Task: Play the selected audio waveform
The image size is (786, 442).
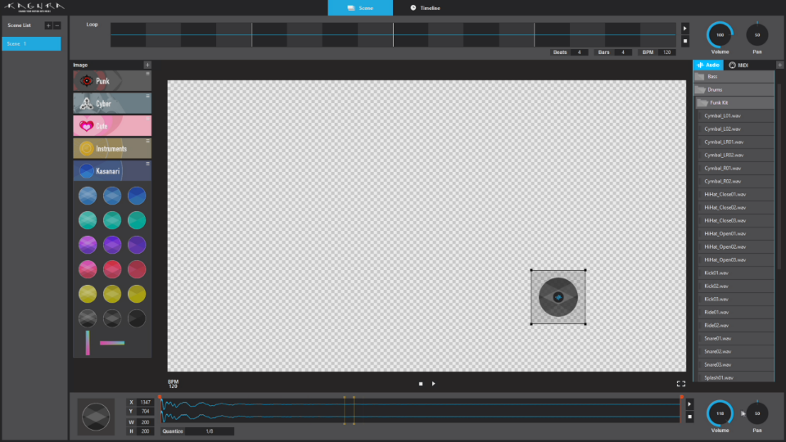Action: pyautogui.click(x=689, y=404)
